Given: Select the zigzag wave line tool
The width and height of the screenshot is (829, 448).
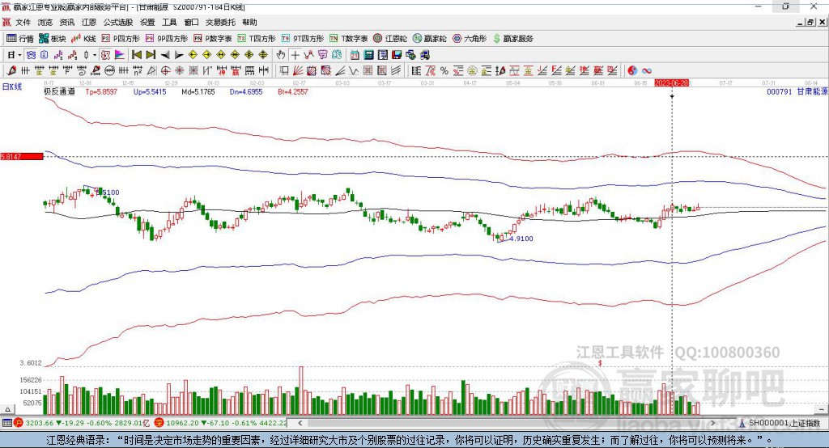Looking at the screenshot, I should (x=353, y=71).
